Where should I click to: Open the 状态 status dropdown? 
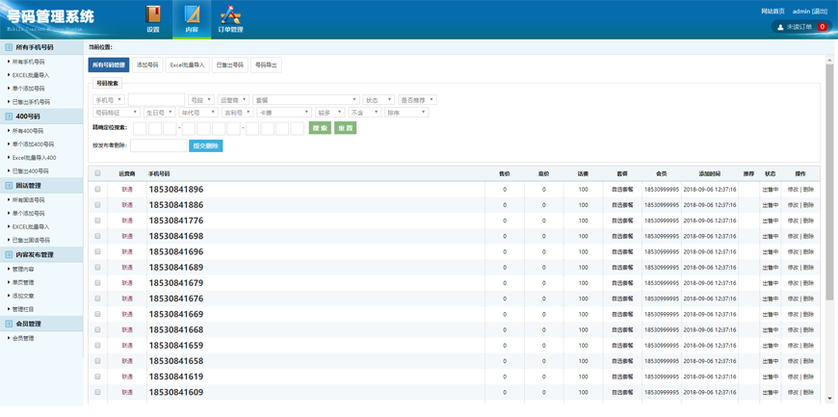(378, 100)
